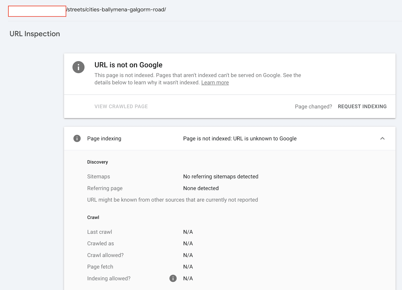Click "No referring sitemaps detected" value
402x290 pixels.
(221, 177)
